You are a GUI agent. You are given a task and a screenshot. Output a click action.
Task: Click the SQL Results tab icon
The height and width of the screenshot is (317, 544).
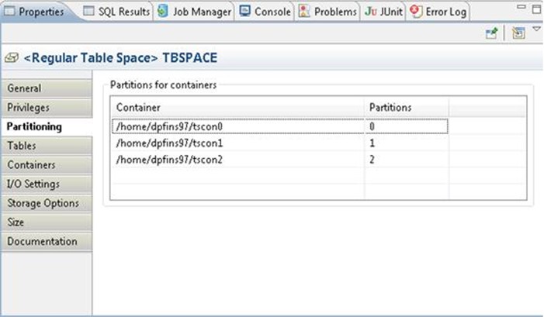[x=88, y=12]
